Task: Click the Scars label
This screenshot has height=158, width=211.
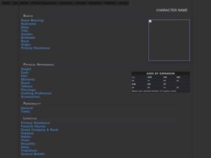Action: (25, 83)
